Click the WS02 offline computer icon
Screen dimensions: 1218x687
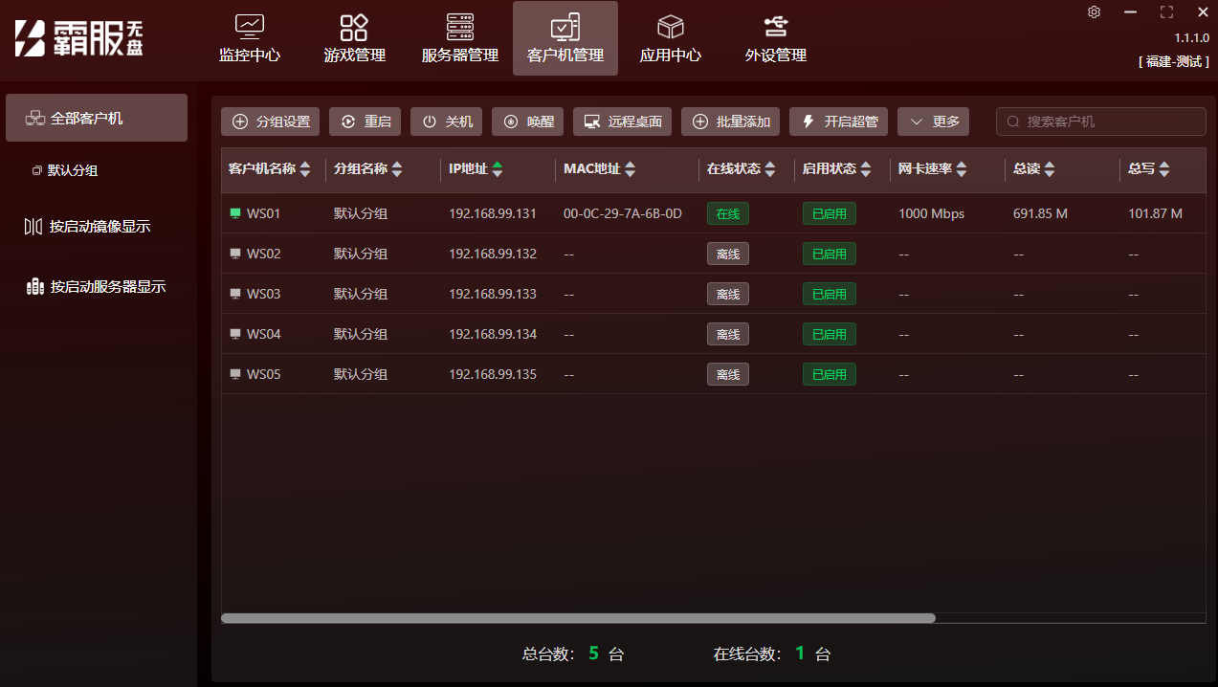point(235,254)
